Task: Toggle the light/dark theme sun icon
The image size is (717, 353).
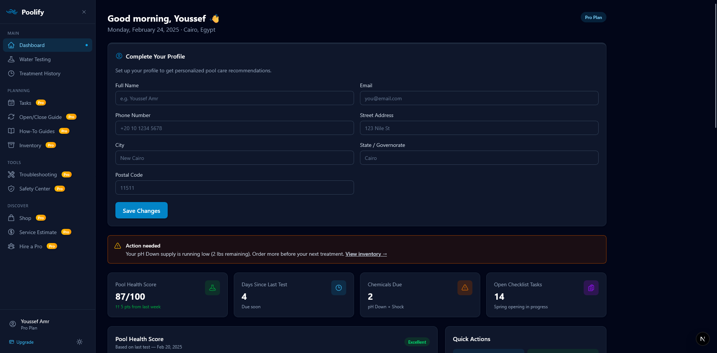Action: click(x=79, y=342)
